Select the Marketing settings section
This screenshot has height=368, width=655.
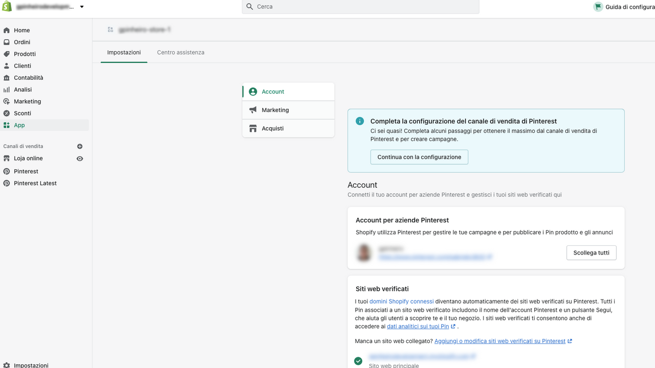coord(289,110)
